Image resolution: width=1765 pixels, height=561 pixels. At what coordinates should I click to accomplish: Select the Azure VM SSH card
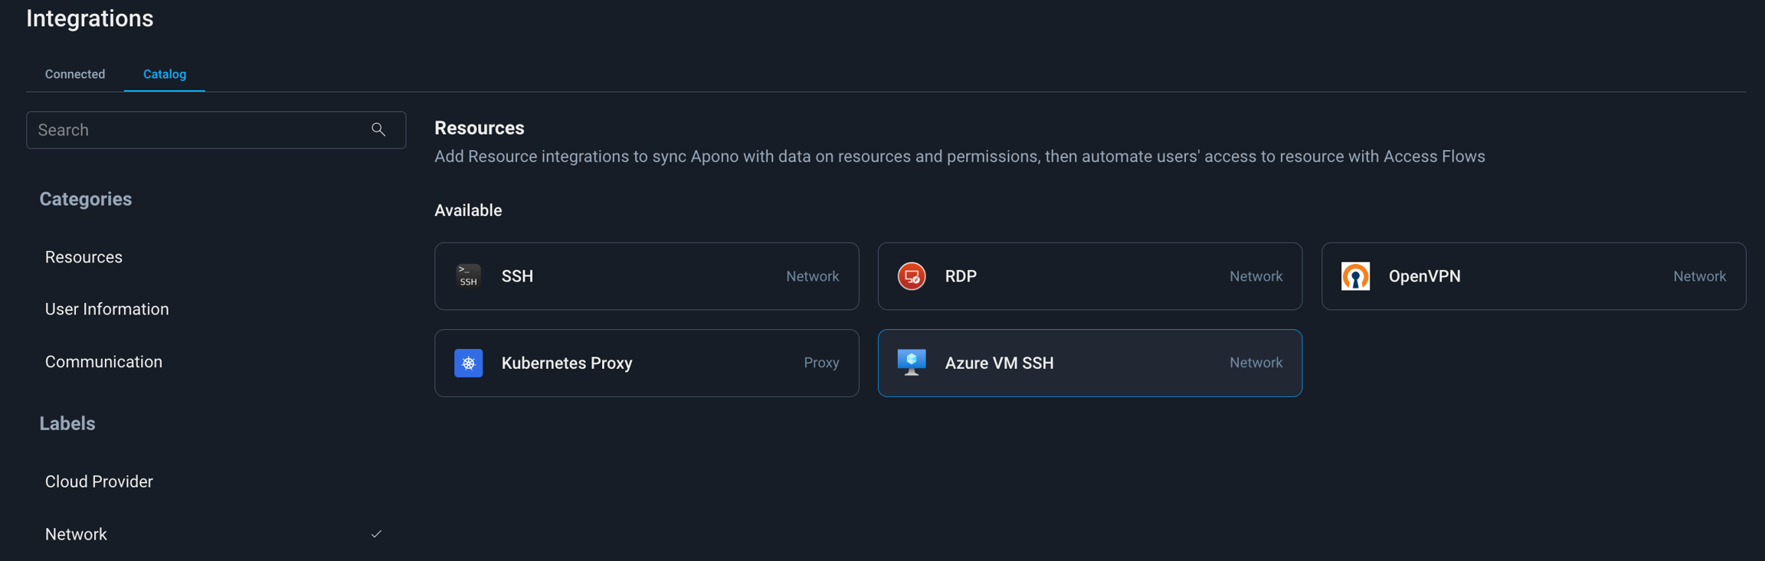point(1089,363)
